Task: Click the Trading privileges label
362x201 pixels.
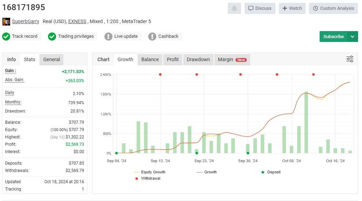Action: coord(76,36)
